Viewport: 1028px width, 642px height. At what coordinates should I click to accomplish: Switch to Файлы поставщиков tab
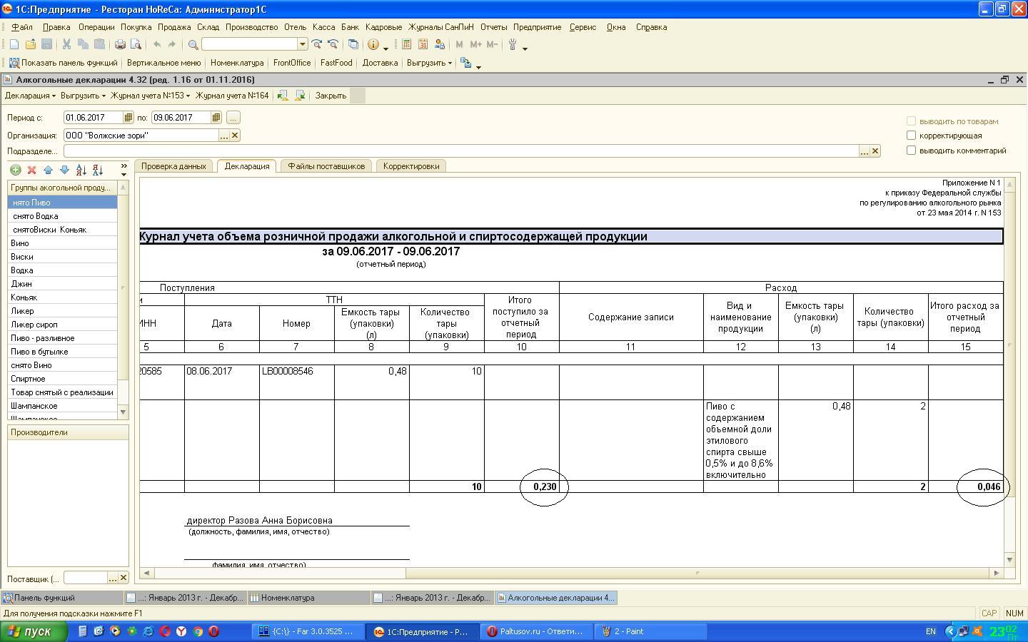(x=326, y=166)
